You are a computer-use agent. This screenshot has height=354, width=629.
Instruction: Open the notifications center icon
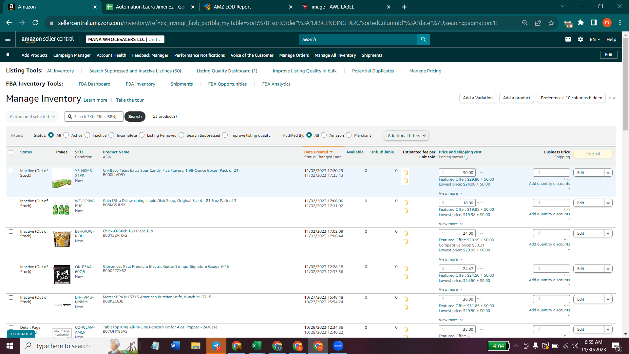click(616, 346)
